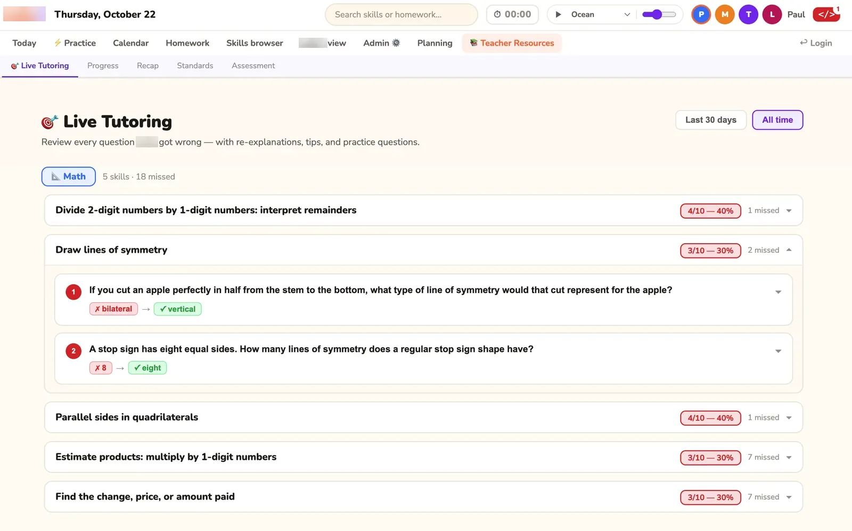852x531 pixels.
Task: Open the Progress tab
Action: (103, 66)
